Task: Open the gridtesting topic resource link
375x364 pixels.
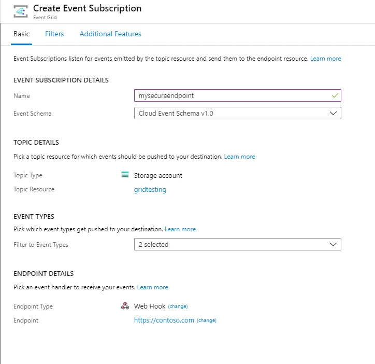Action: 150,189
